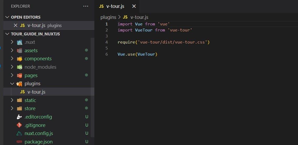Select the components folder label
298x145 pixels.
(38, 59)
